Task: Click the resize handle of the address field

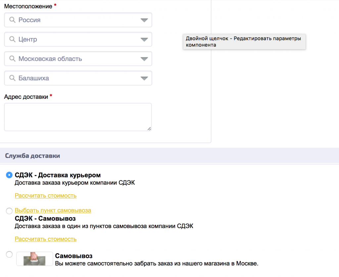Action: [150, 129]
